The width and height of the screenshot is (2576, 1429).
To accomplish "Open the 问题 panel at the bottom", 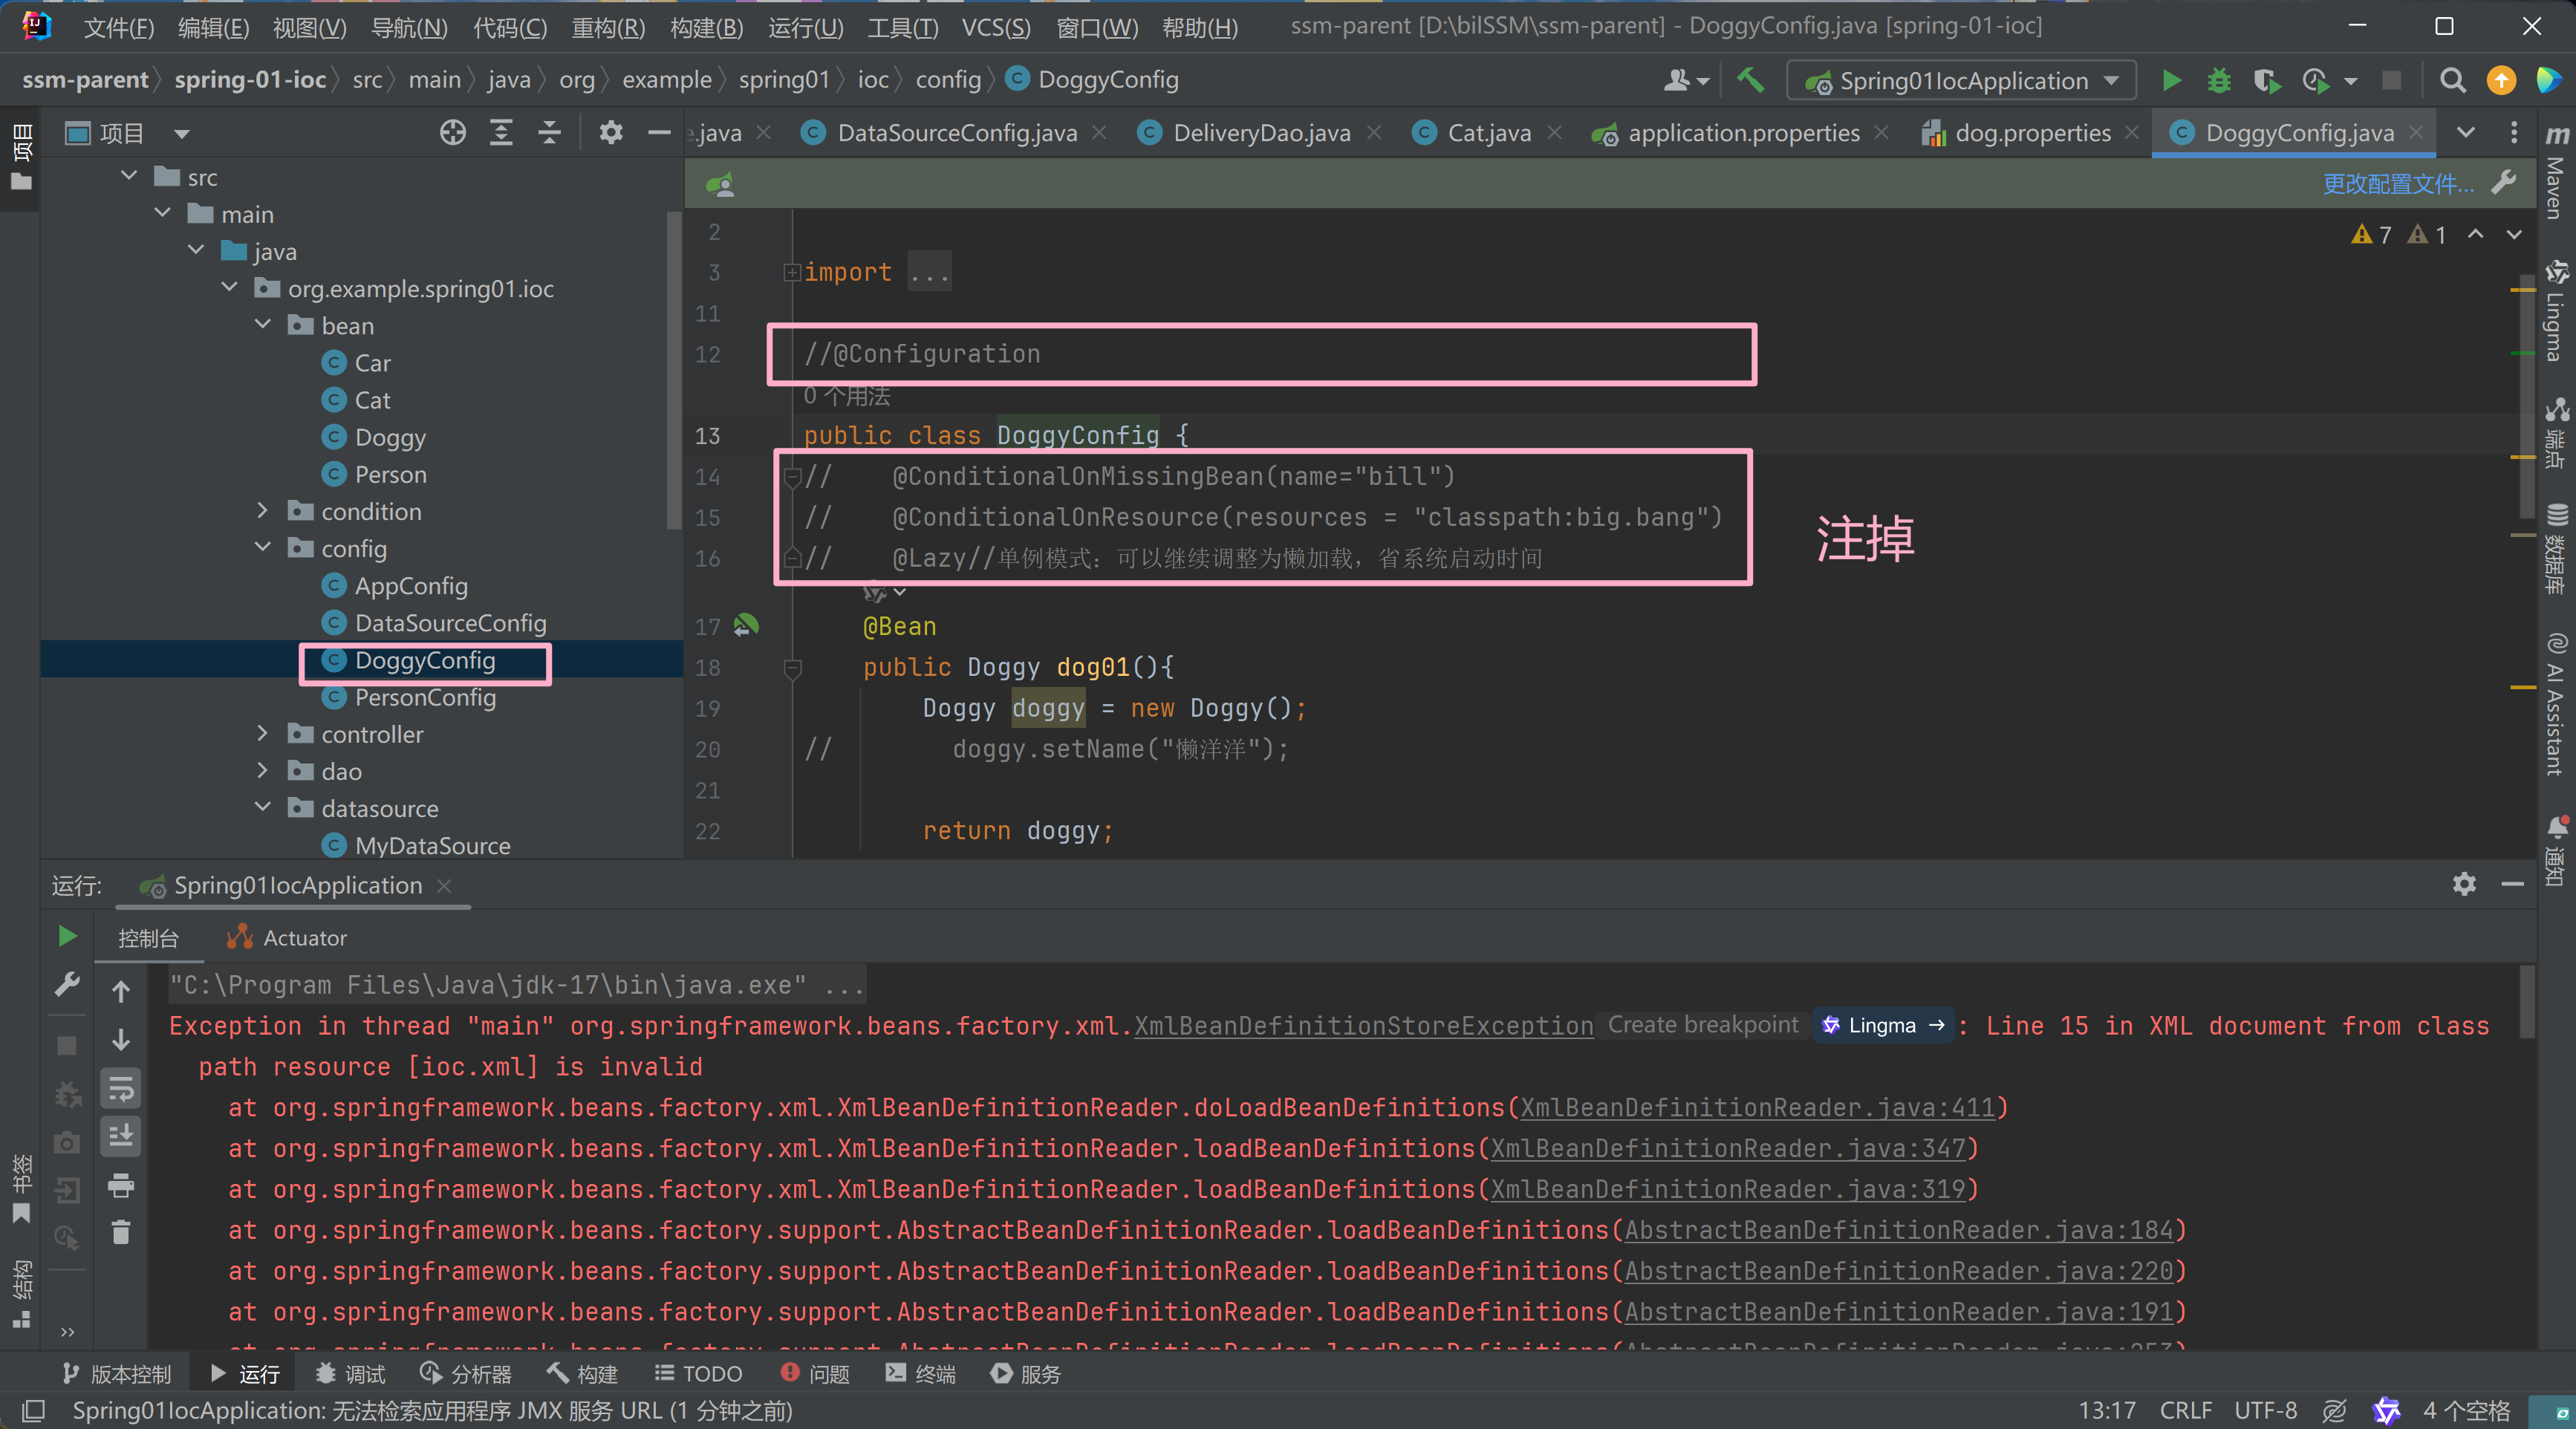I will [828, 1373].
